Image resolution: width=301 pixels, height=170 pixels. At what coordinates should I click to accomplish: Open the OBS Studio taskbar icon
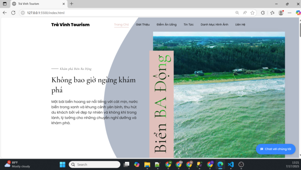(x=241, y=165)
